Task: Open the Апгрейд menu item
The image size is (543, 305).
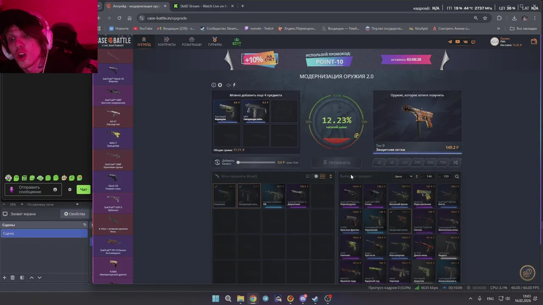Action: (x=144, y=42)
